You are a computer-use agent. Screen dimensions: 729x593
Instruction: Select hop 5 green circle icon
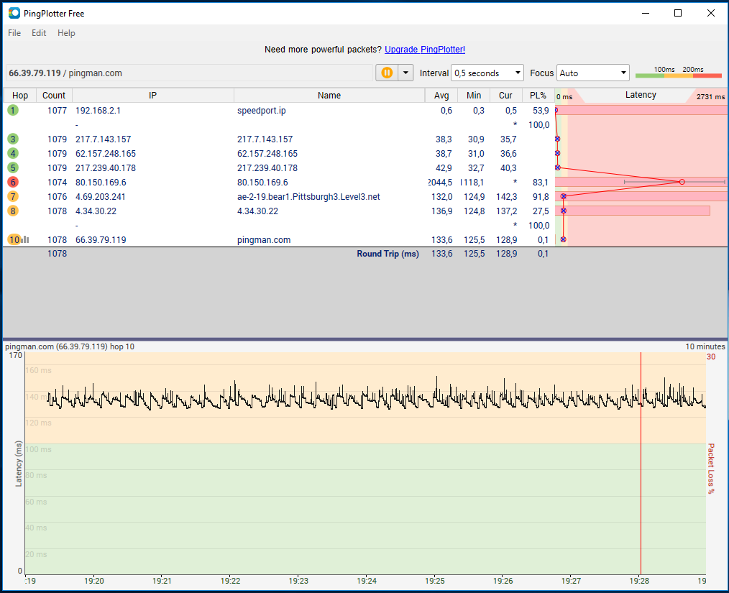[13, 167]
